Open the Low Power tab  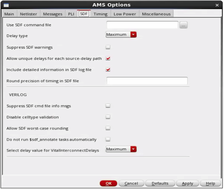pyautogui.click(x=125, y=14)
